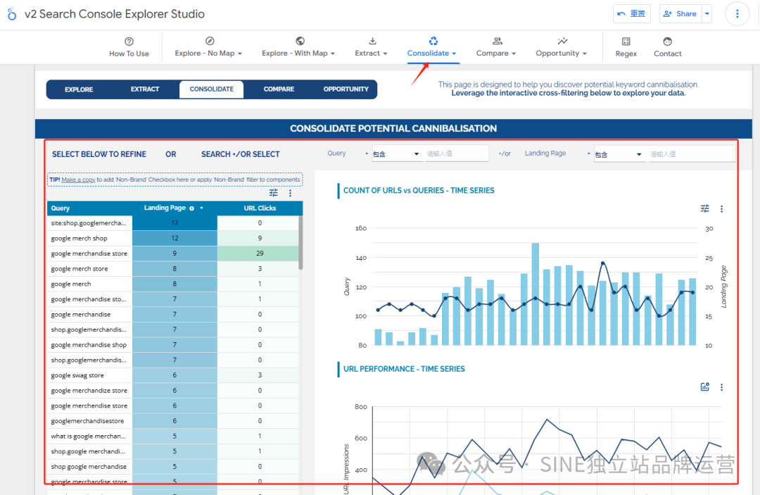This screenshot has height=495, width=760.
Task: Click the Landing Page value 17 cell
Action: pyautogui.click(x=175, y=223)
